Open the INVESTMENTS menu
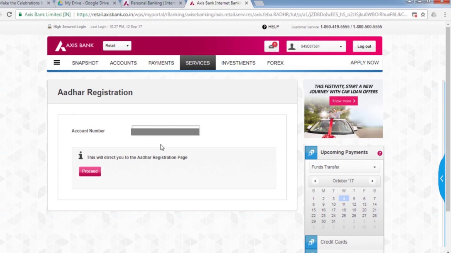This screenshot has width=451, height=253. pyautogui.click(x=238, y=63)
